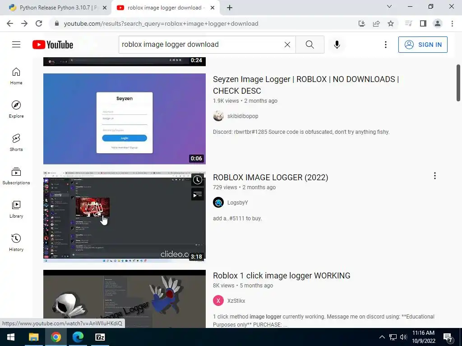Open Home in the sidebar

tap(16, 76)
